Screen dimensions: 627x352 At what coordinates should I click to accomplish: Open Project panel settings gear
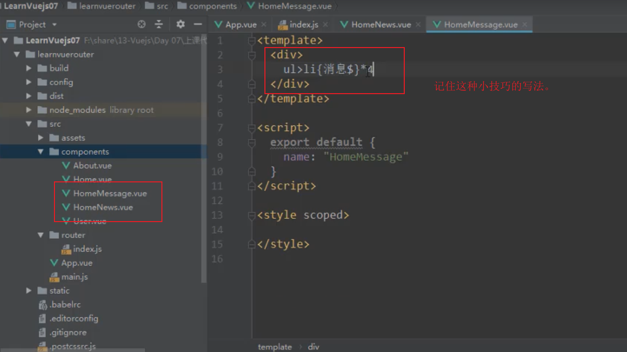coord(181,24)
